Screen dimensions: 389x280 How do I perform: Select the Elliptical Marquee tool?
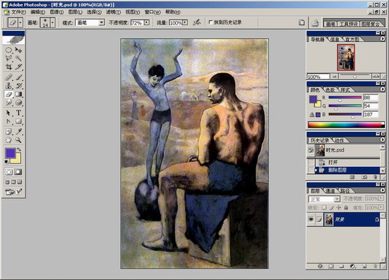click(x=9, y=50)
